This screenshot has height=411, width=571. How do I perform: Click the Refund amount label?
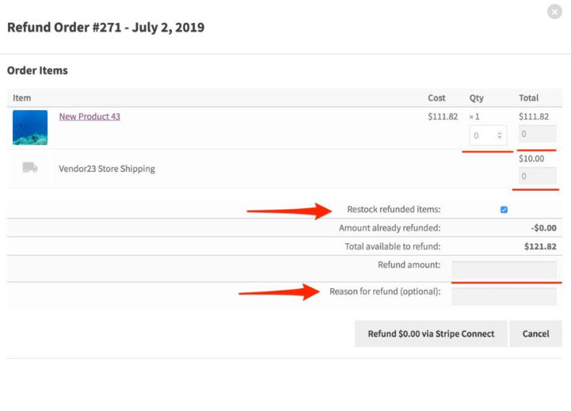(409, 264)
